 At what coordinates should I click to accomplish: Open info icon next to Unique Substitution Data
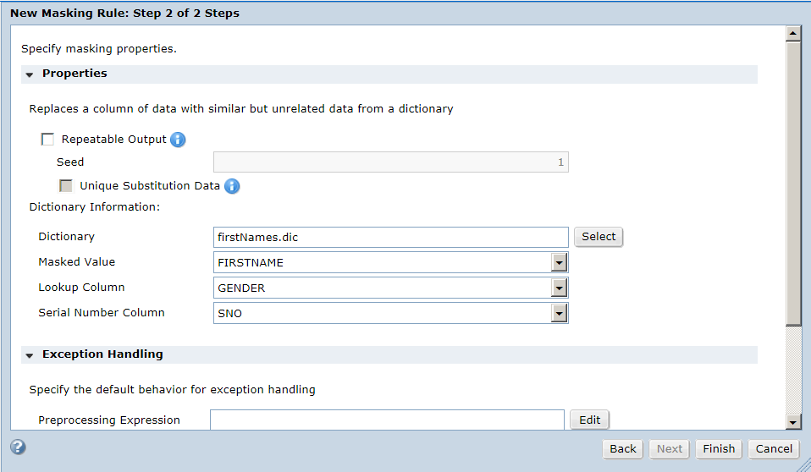pyautogui.click(x=232, y=186)
